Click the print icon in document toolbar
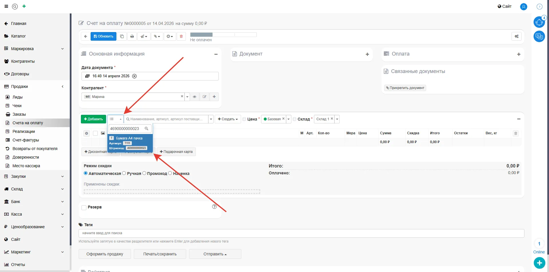This screenshot has width=549, height=272. [x=132, y=36]
